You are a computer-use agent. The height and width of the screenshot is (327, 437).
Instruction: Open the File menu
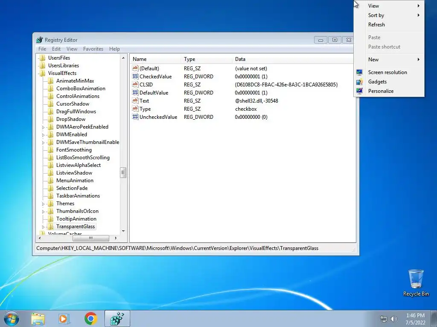point(42,49)
